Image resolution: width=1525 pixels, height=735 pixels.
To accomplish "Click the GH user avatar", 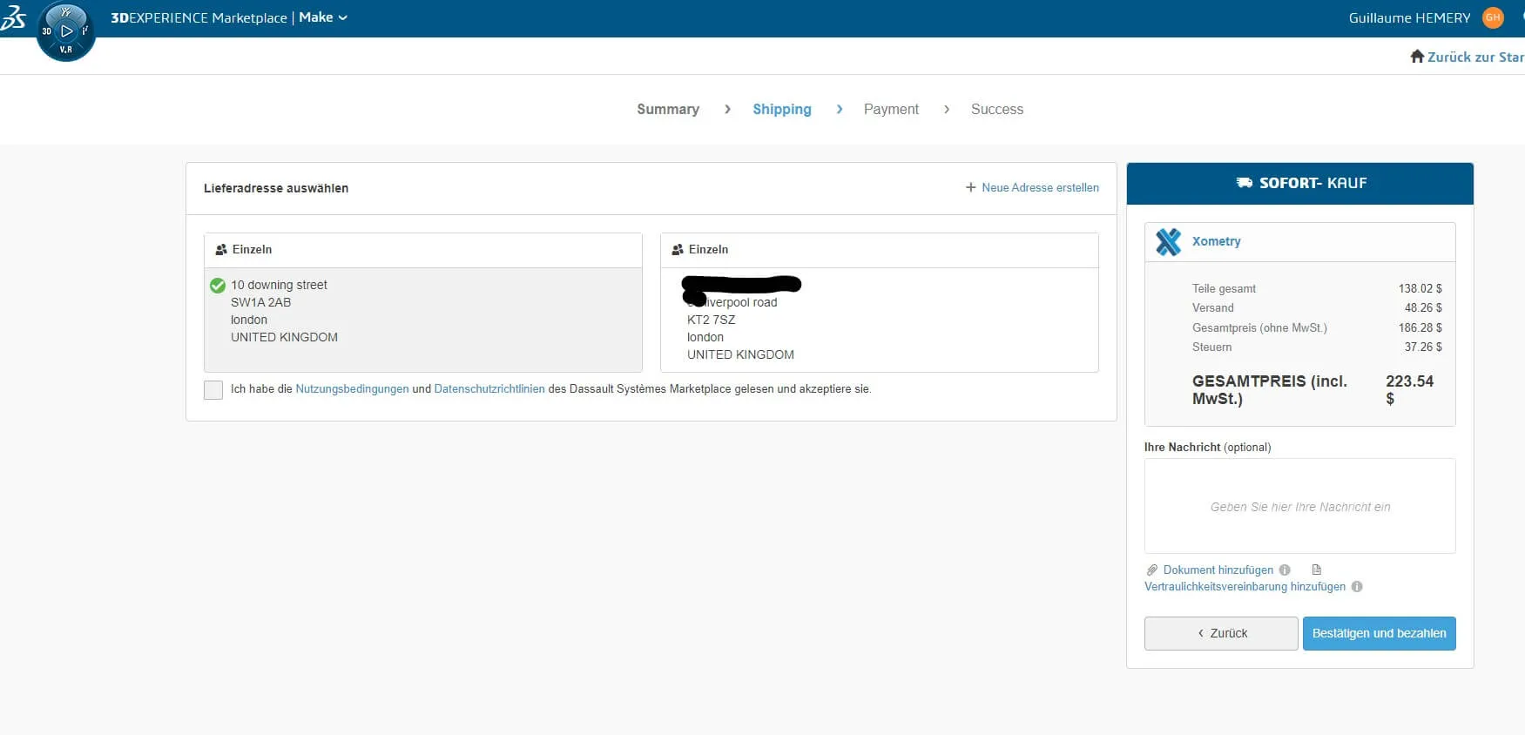I will (1493, 17).
